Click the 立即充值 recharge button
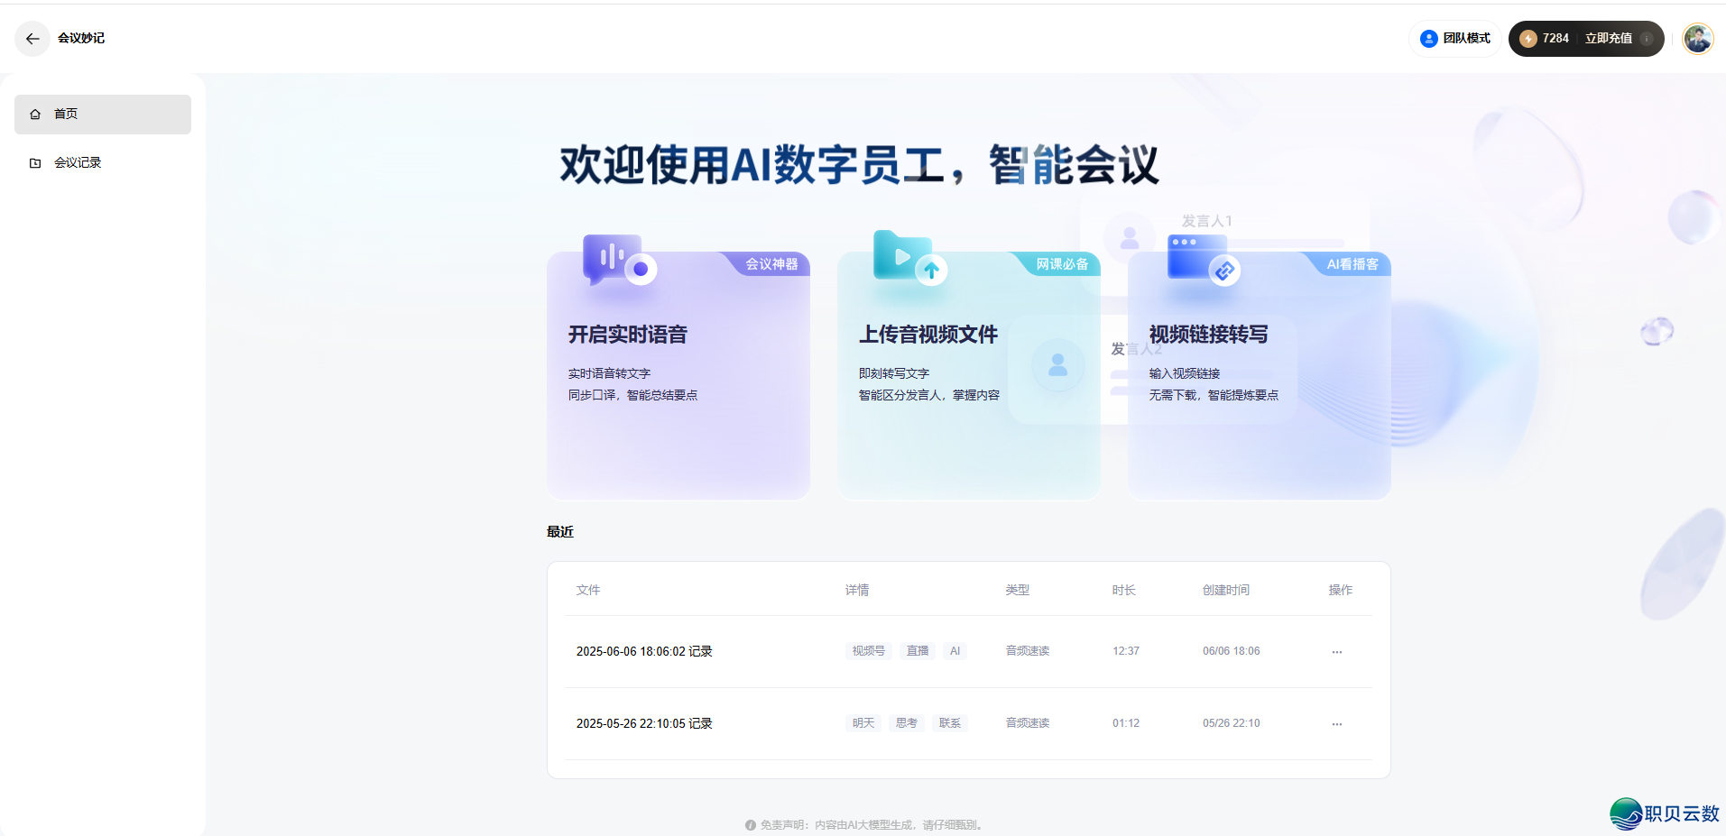The width and height of the screenshot is (1726, 836). [1608, 39]
